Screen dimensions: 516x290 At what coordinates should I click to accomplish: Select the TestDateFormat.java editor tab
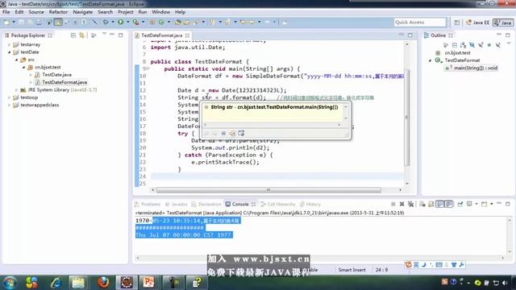coord(161,35)
